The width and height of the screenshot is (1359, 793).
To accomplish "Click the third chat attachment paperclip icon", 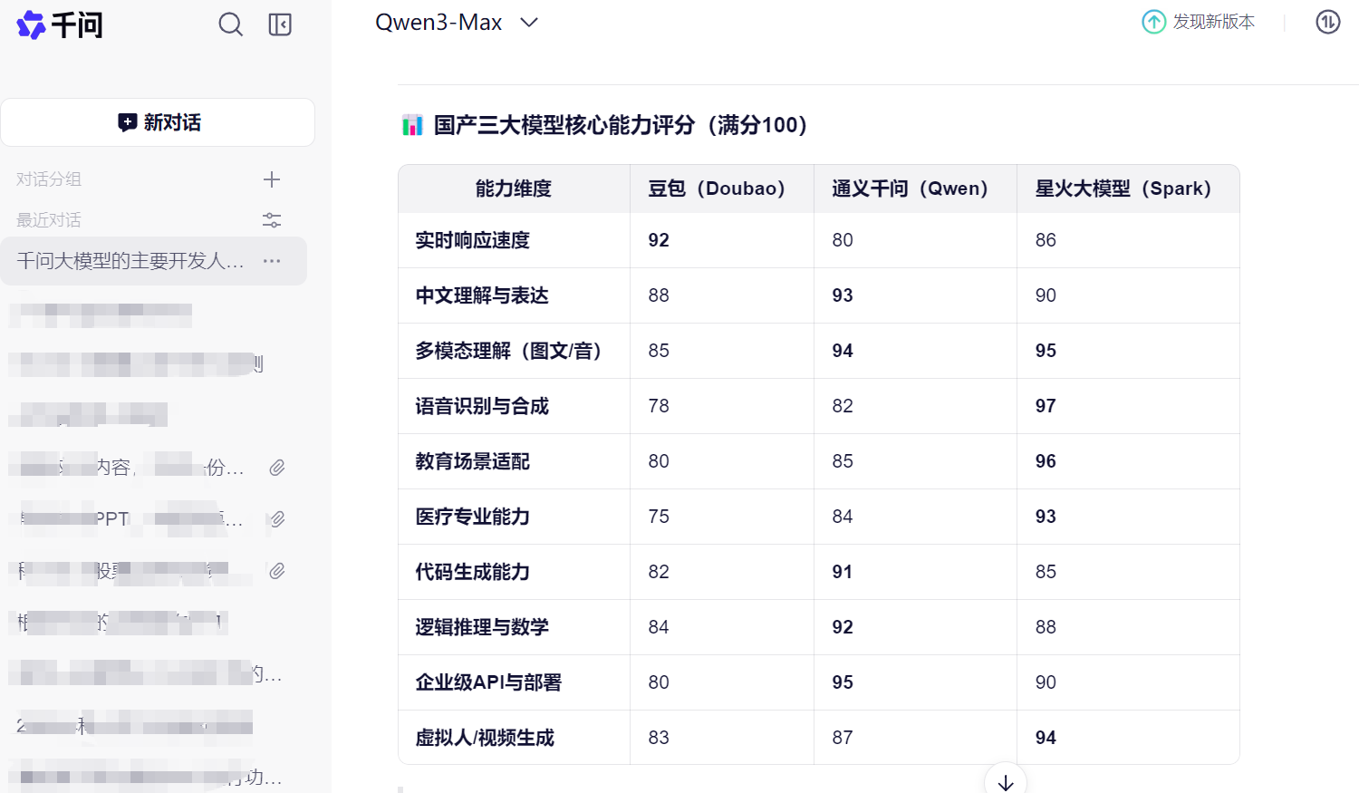I will (x=277, y=571).
